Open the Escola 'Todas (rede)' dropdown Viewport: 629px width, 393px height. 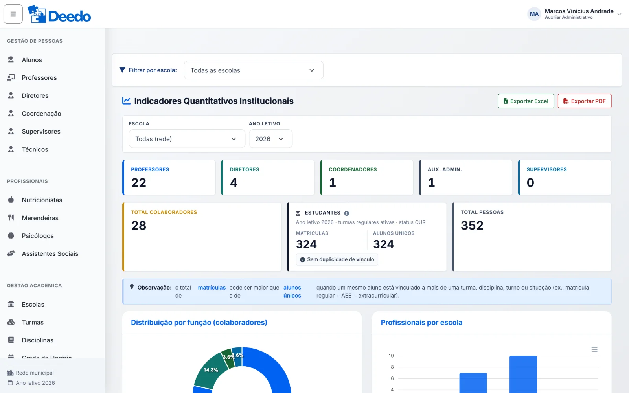click(x=187, y=139)
